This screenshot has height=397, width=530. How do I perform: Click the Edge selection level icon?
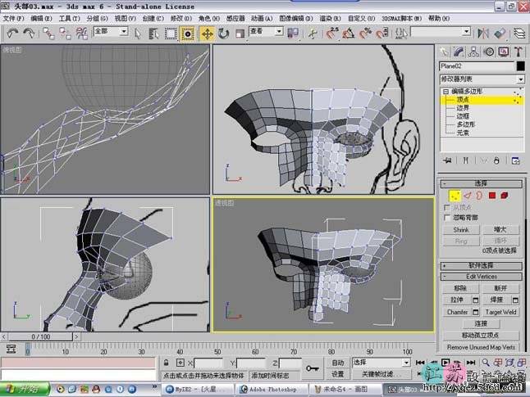(x=468, y=196)
